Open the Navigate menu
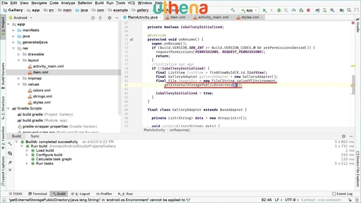Screen dimensions: 361x203 39,3
